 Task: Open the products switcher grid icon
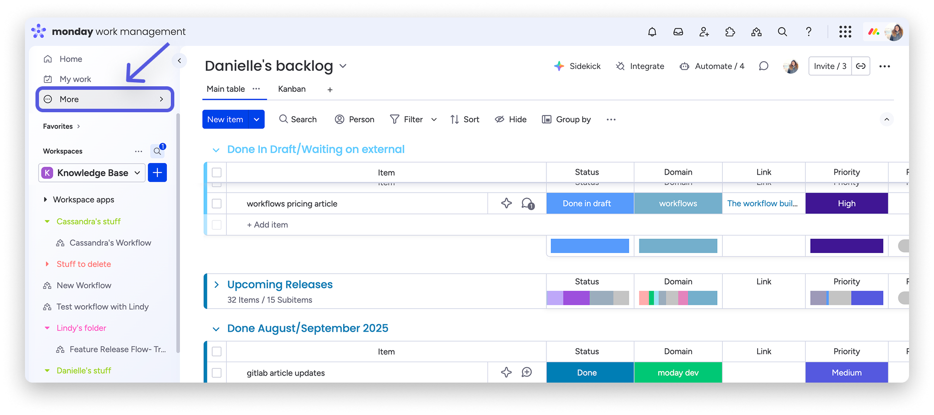[x=845, y=32]
